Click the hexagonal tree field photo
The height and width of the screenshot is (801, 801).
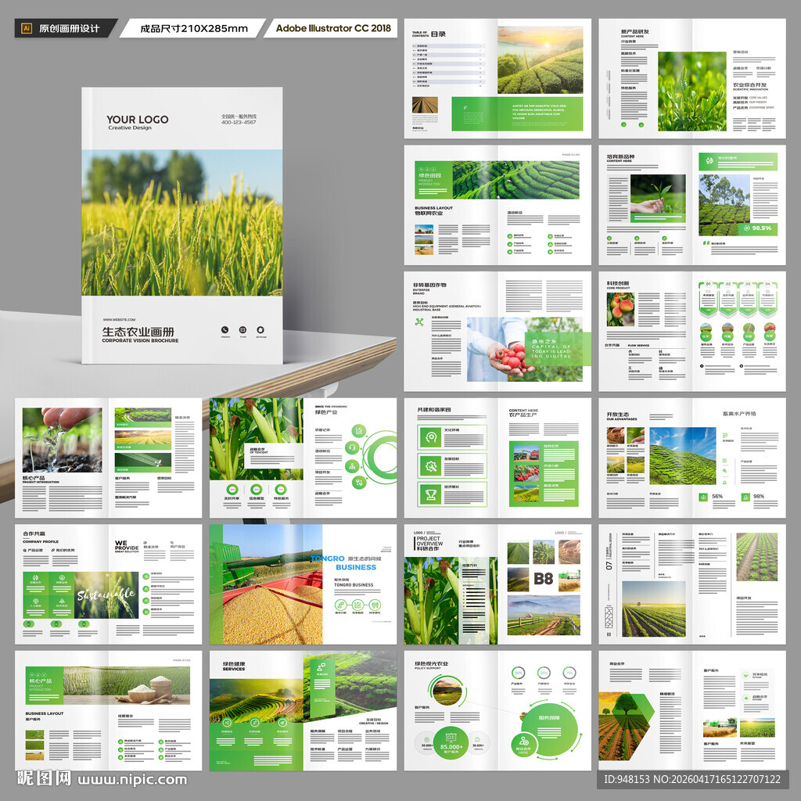pyautogui.click(x=627, y=727)
